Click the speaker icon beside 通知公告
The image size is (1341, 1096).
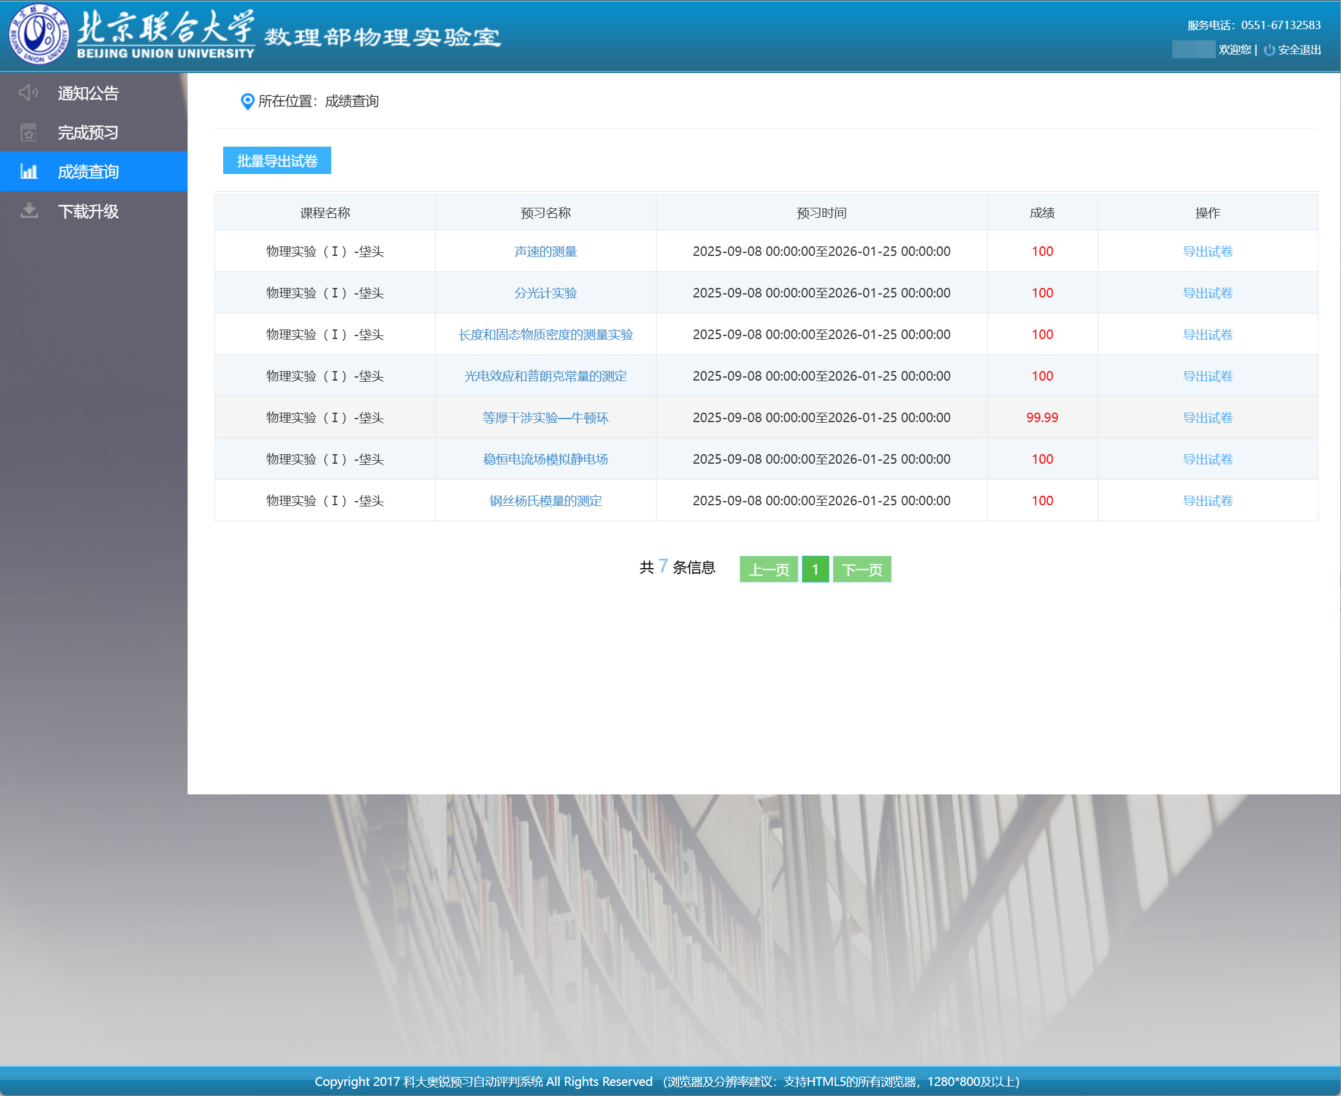coord(28,93)
